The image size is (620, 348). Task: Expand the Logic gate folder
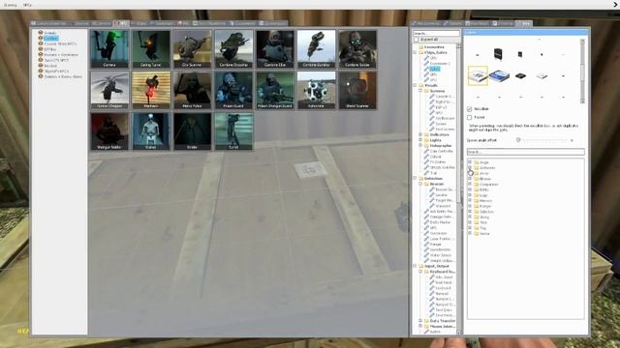click(x=470, y=195)
